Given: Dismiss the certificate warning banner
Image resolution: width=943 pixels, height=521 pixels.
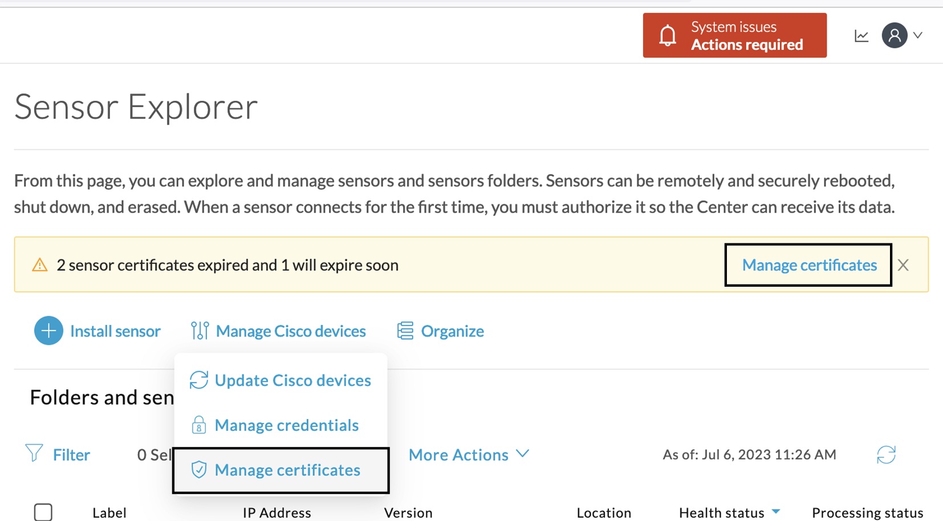Looking at the screenshot, I should pos(903,265).
